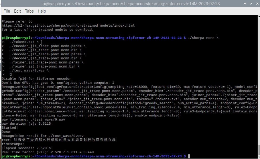Click the 'Done!' output line
The image size is (260, 159).
[7, 132]
